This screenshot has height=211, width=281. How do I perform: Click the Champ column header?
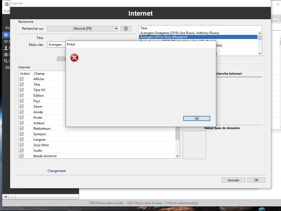[x=39, y=74]
